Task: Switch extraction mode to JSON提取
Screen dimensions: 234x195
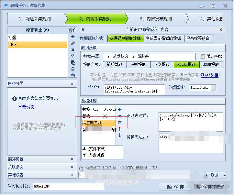Action: (211, 64)
